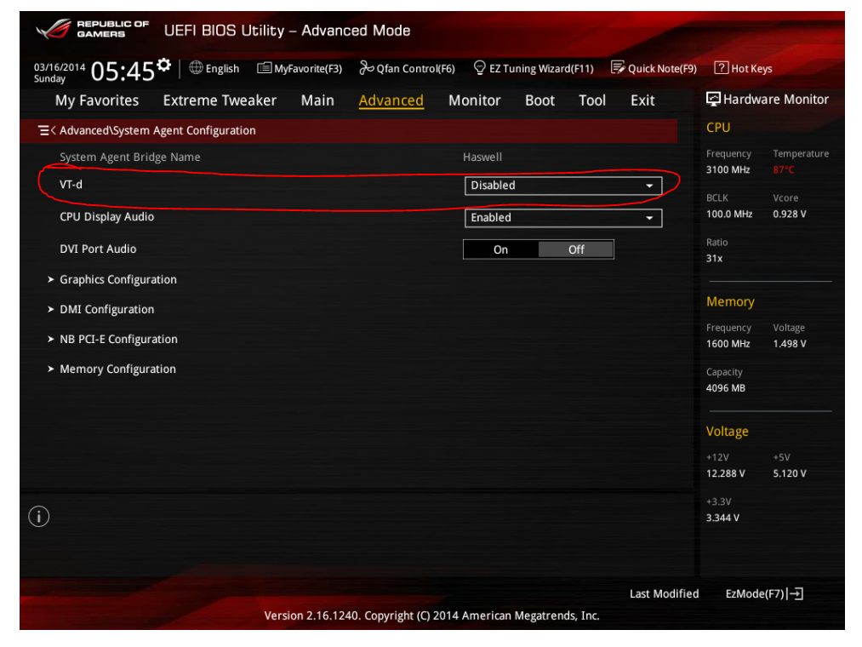The height and width of the screenshot is (647, 862).
Task: Open the English language globe icon
Action: pyautogui.click(x=196, y=68)
